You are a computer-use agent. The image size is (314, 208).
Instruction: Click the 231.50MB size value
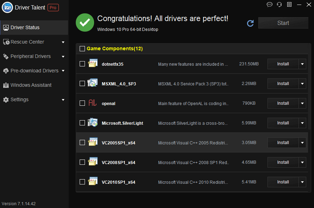[x=249, y=64]
